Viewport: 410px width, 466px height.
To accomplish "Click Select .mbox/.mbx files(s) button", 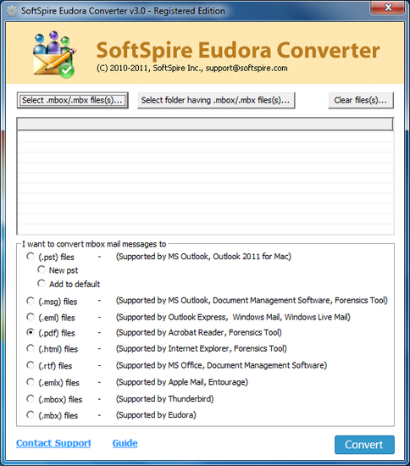I will 73,101.
